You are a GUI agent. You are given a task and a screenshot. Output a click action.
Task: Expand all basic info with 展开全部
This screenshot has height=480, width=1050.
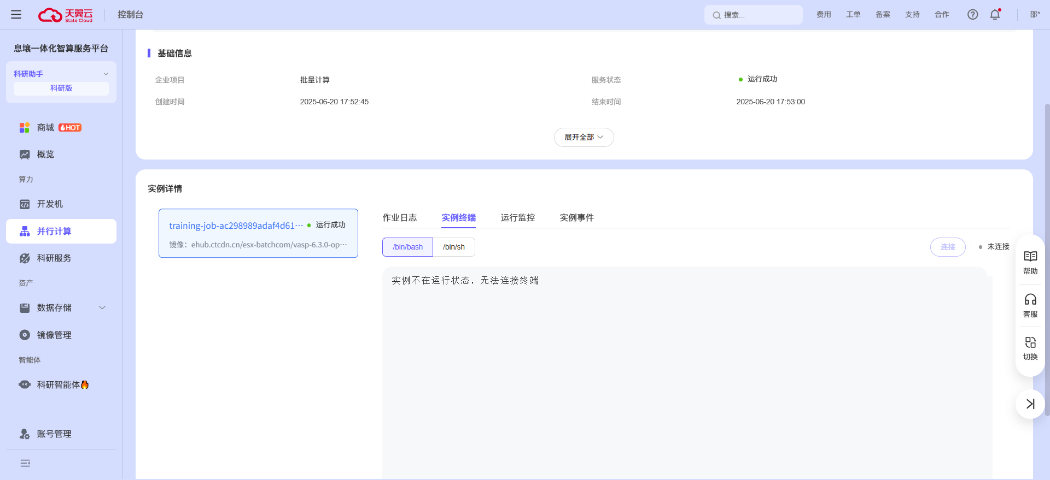584,137
